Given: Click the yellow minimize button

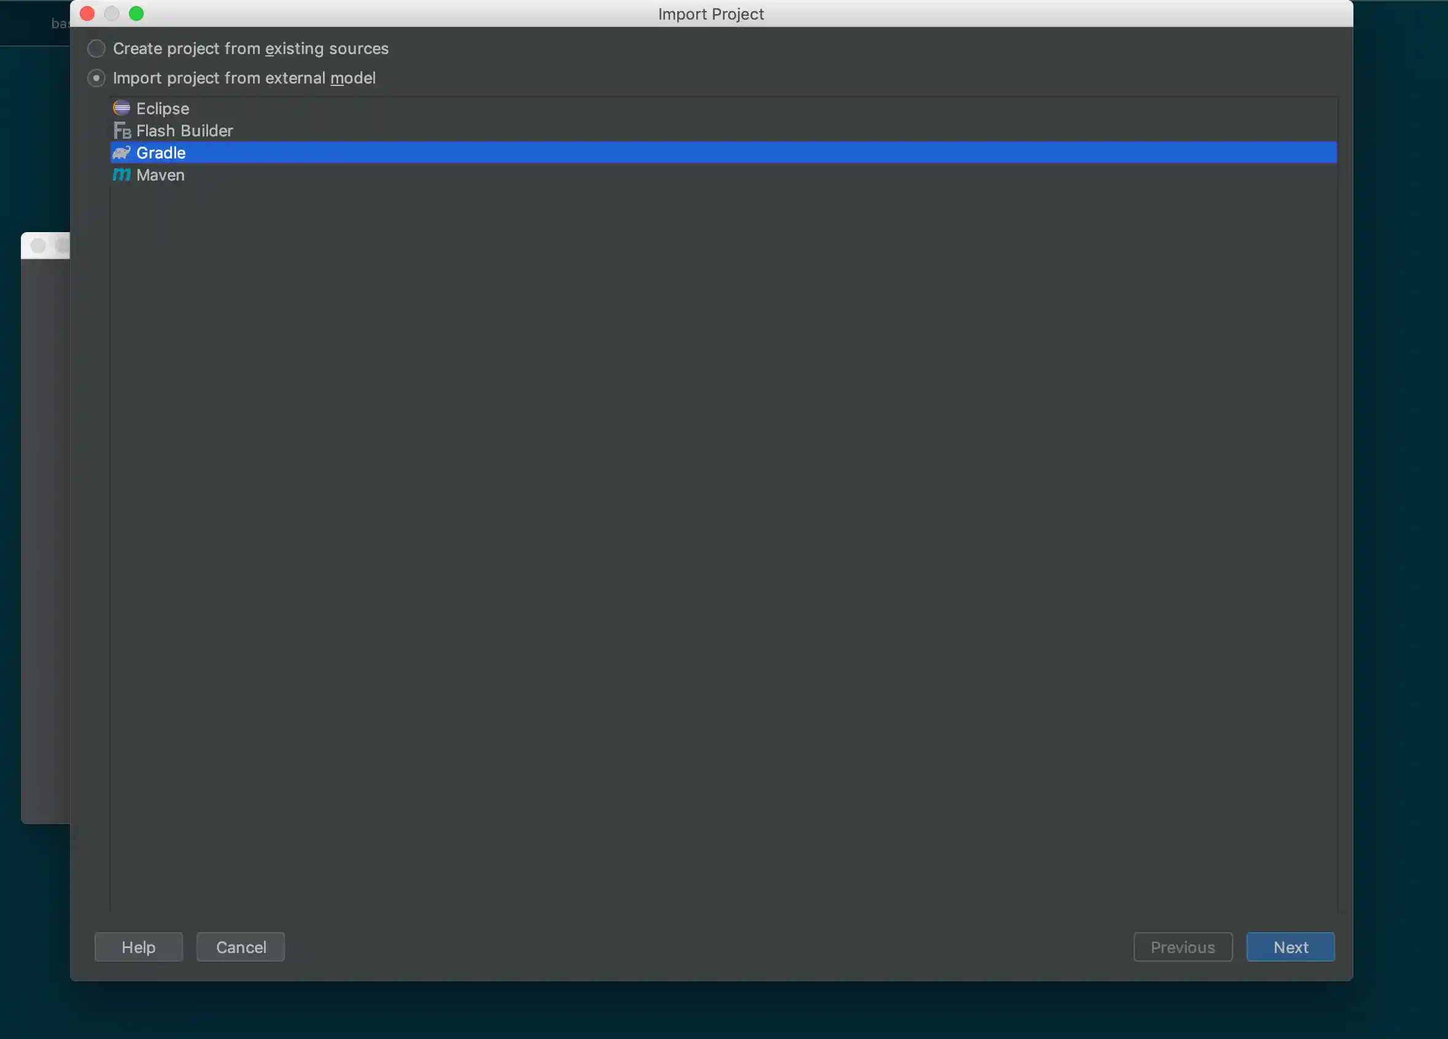Looking at the screenshot, I should [112, 13].
